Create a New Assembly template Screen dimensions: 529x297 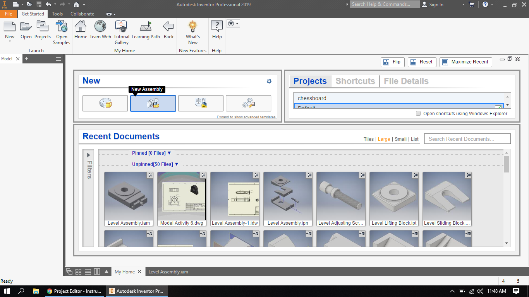tap(153, 103)
